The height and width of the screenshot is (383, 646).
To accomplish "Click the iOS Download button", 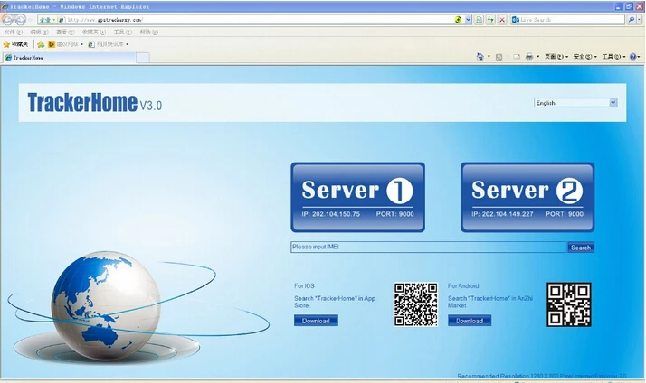I will click(316, 321).
